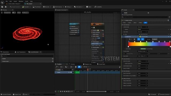Open the Tools menu
The height and width of the screenshot is (96, 171).
27,1
